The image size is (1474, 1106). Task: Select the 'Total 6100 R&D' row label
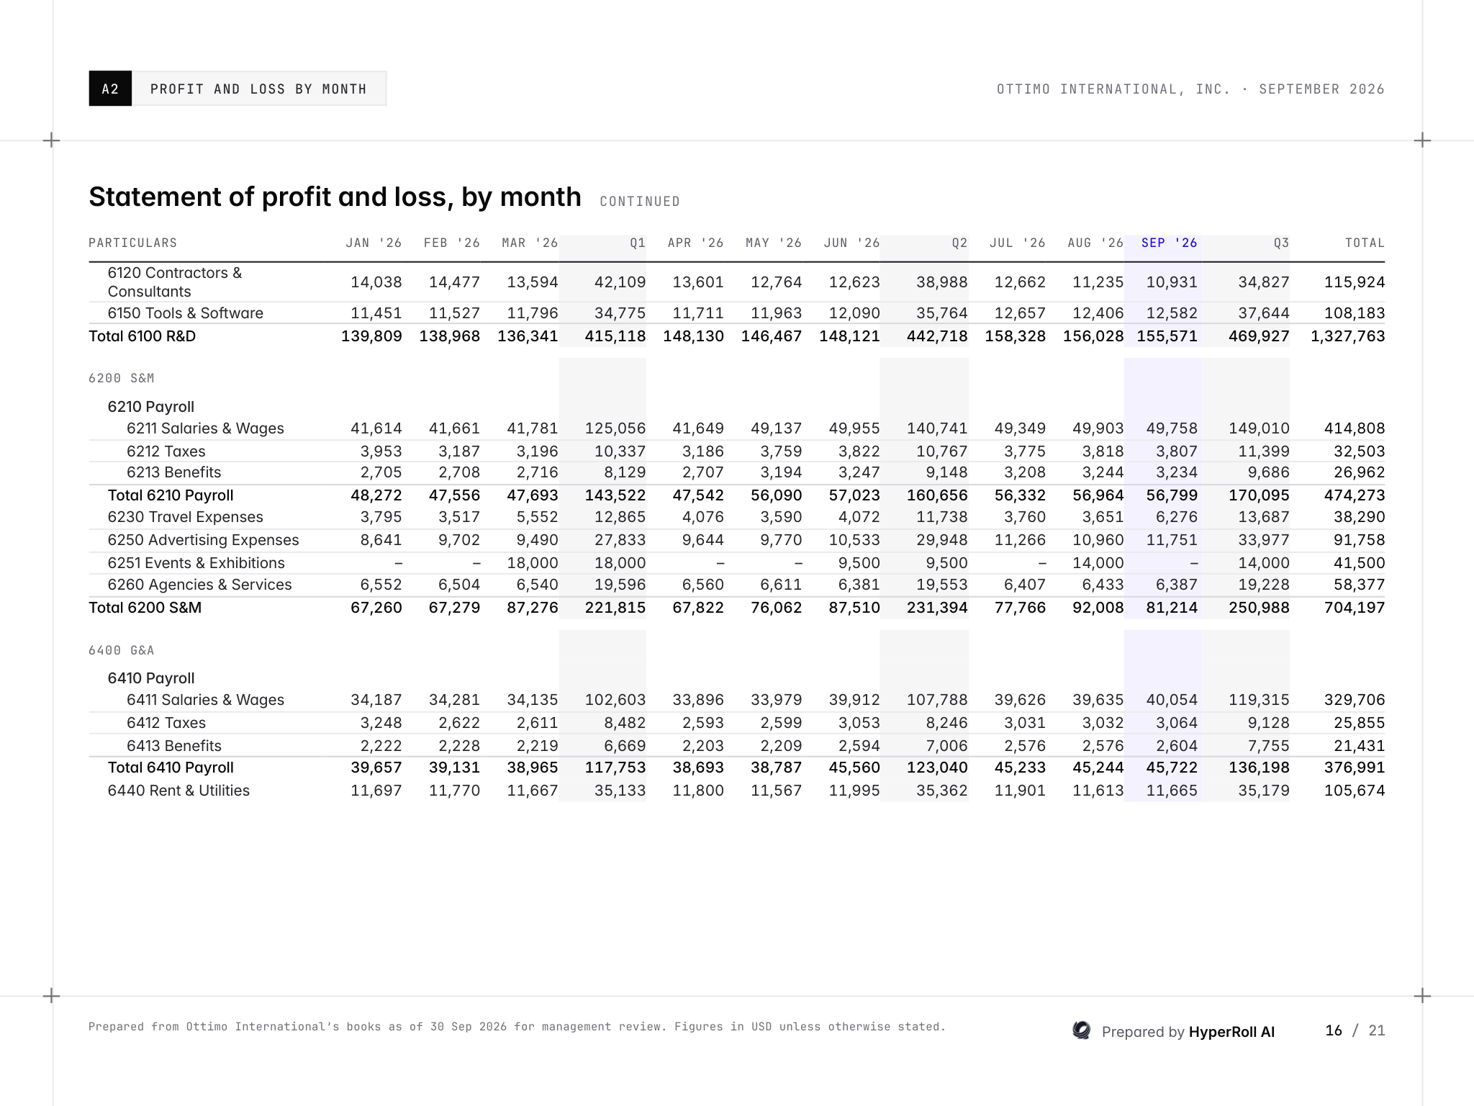click(x=142, y=336)
